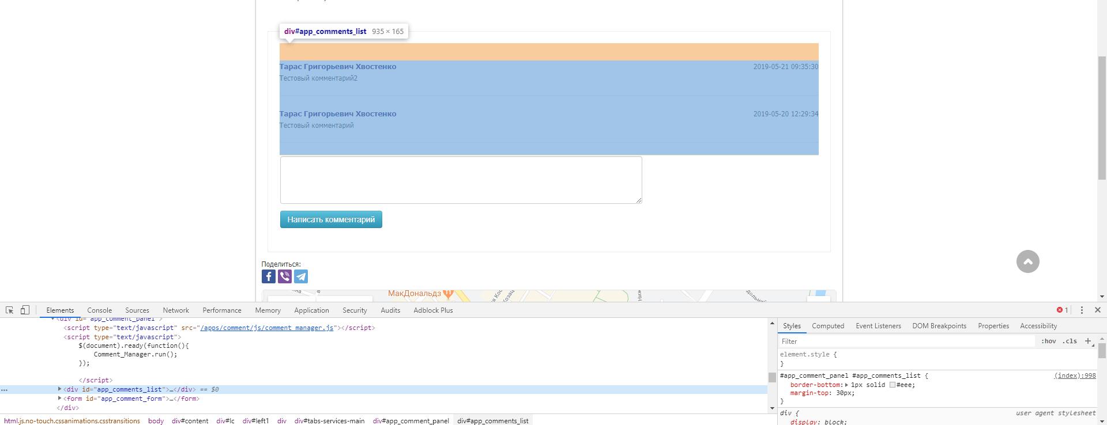Image resolution: width=1107 pixels, height=425 pixels.
Task: Open the DevTools three-dot customize menu
Action: [1082, 310]
